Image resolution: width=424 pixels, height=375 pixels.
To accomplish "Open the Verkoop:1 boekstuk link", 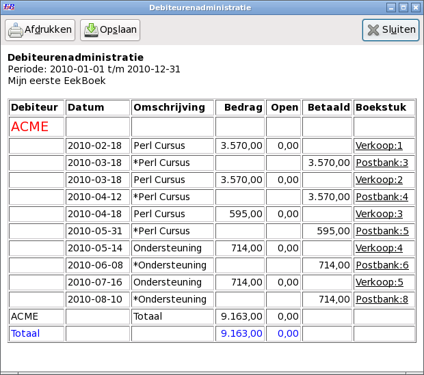I will coord(379,145).
